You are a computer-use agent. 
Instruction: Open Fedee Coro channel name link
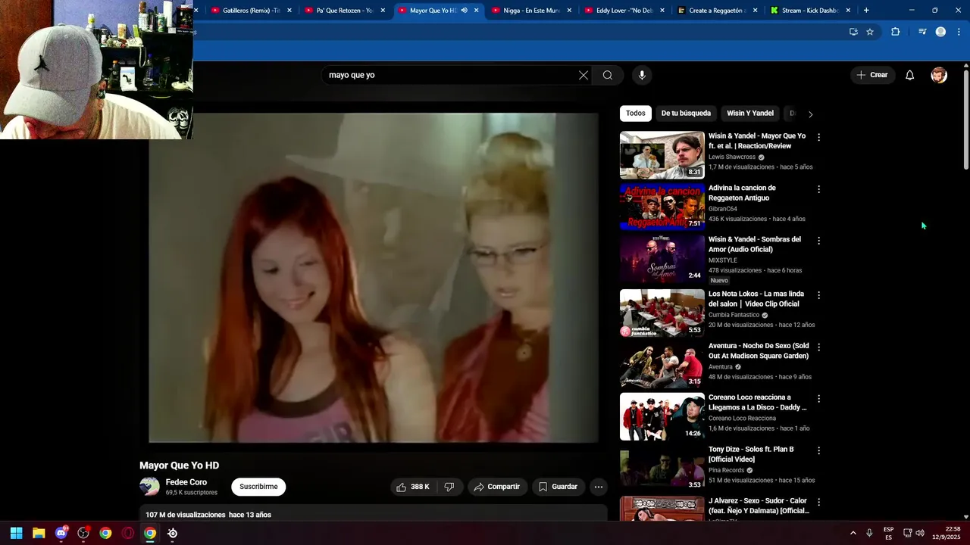coord(186,482)
